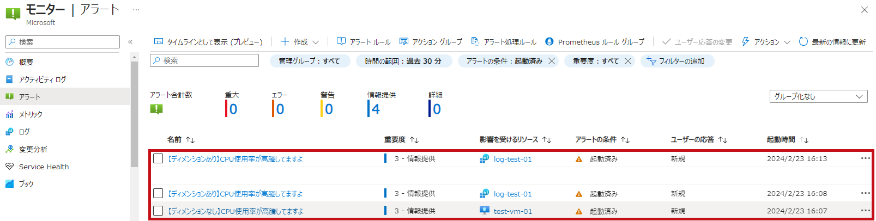Expand the グループ化なし dropdown
The height and width of the screenshot is (221, 876).
818,96
